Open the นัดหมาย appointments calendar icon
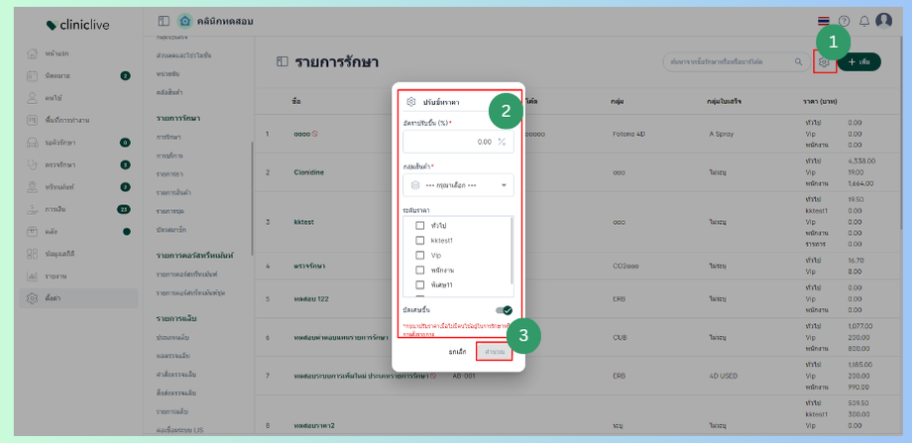Screen dimensions: 912x443 pos(33,75)
